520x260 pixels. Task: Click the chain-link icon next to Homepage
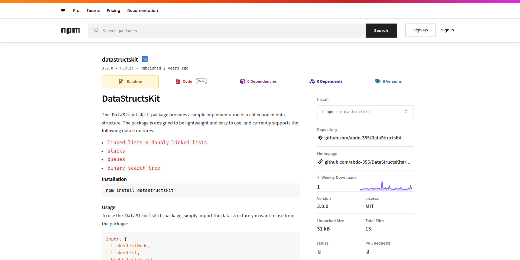coord(320,162)
